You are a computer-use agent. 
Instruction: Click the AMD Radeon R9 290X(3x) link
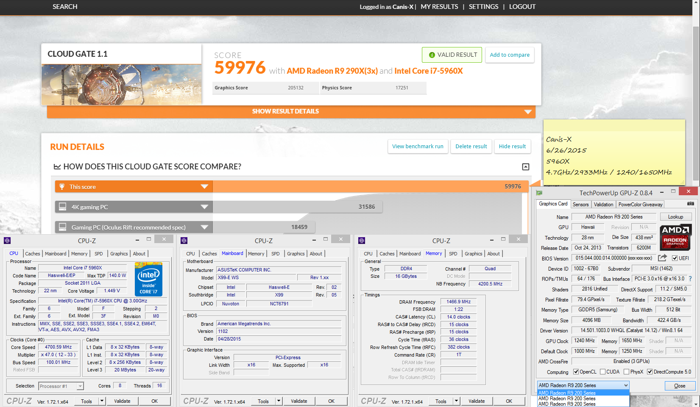click(332, 71)
